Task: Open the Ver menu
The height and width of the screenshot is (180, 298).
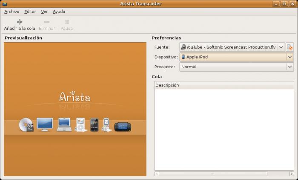Action: pyautogui.click(x=44, y=12)
